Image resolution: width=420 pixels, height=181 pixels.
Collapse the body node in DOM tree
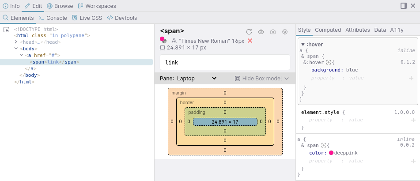pyautogui.click(x=16, y=49)
